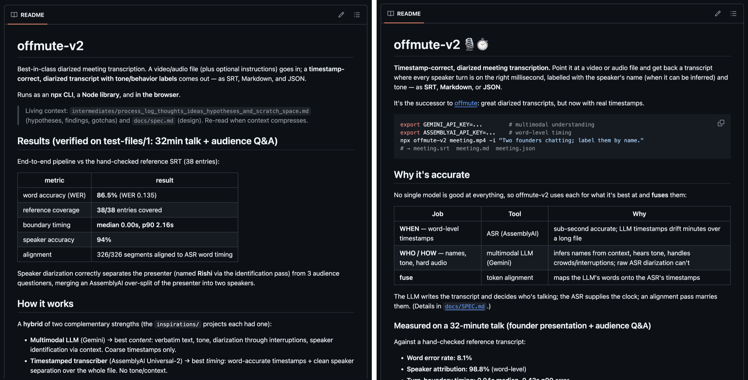Click the stopwatch emoji beside offmute-v2 title

(482, 44)
